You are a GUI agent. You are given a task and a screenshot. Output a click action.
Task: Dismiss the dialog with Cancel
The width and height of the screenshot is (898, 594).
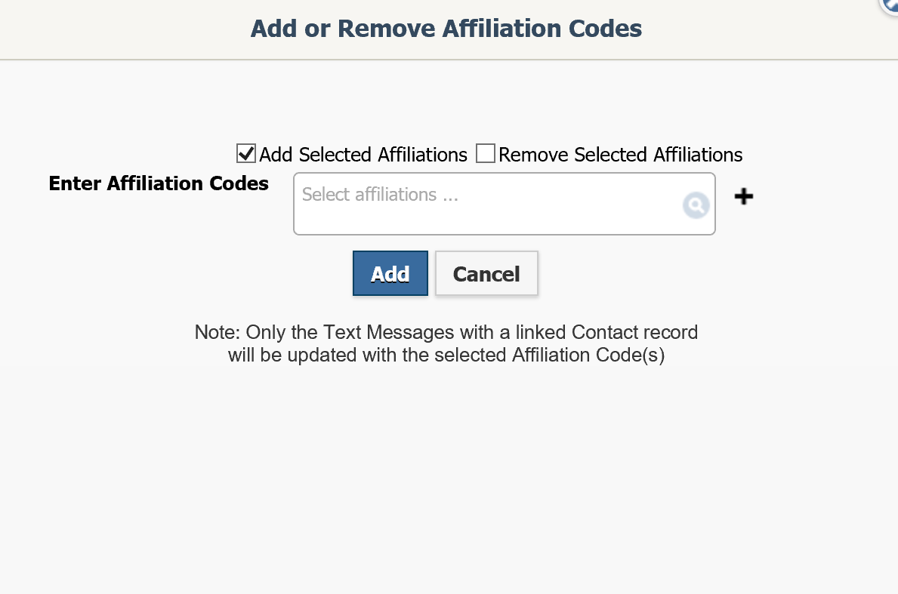point(486,273)
